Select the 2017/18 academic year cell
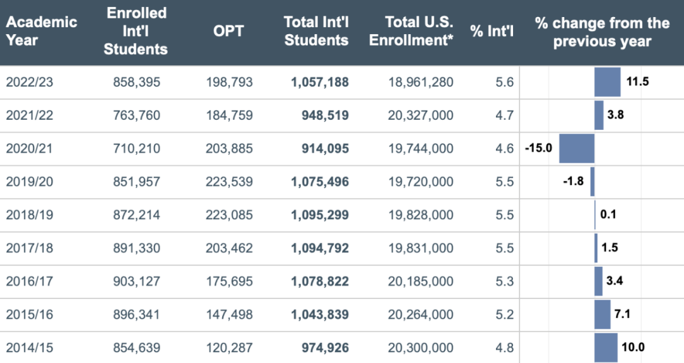This screenshot has width=684, height=363. (x=30, y=248)
